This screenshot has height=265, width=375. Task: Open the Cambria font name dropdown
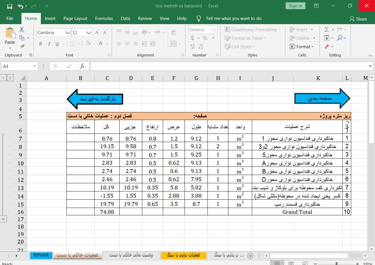[x=68, y=33]
